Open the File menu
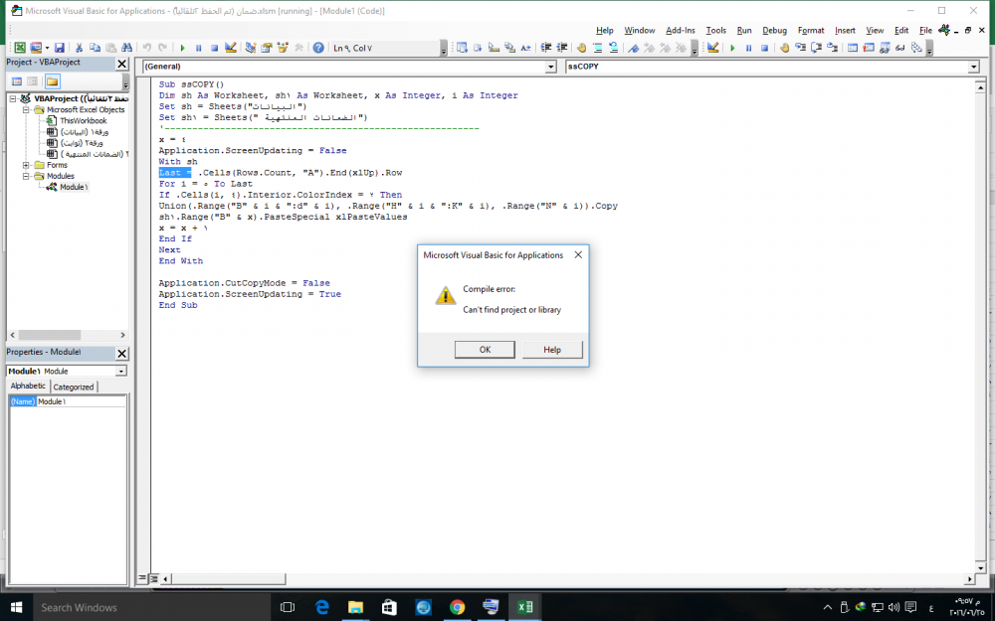Viewport: 995px width, 621px height. 925,31
